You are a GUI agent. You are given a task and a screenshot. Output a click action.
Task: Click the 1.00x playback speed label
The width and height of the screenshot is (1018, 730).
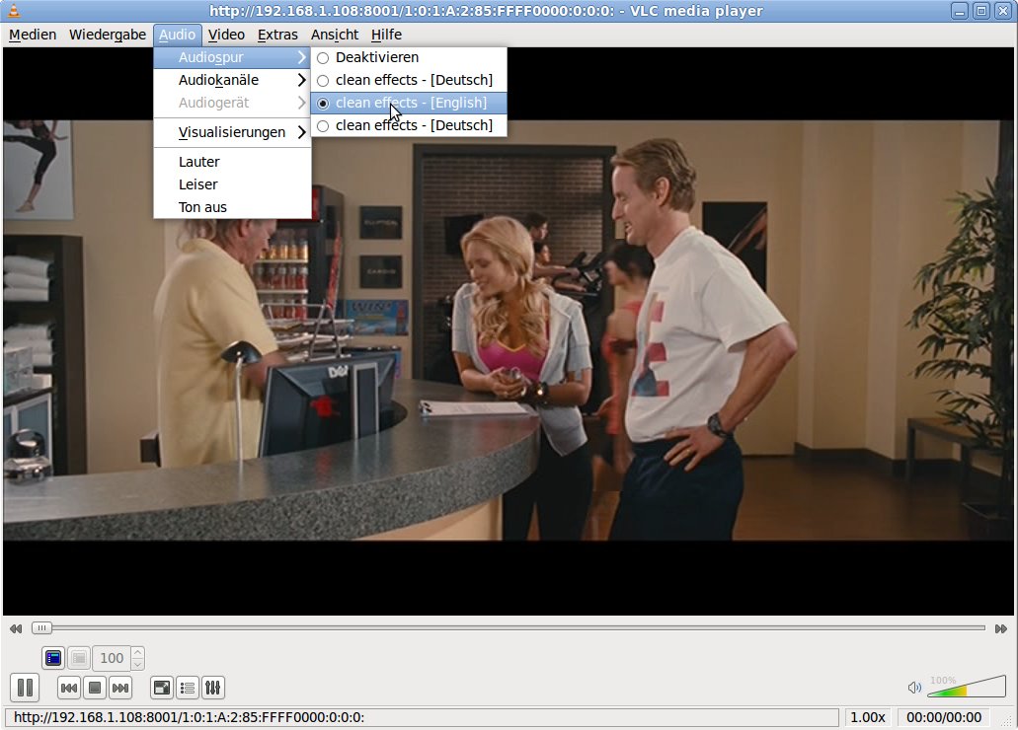[x=868, y=718]
